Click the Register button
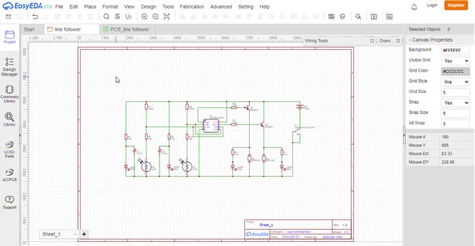Viewport: 475px width, 246px height. pyautogui.click(x=456, y=5)
